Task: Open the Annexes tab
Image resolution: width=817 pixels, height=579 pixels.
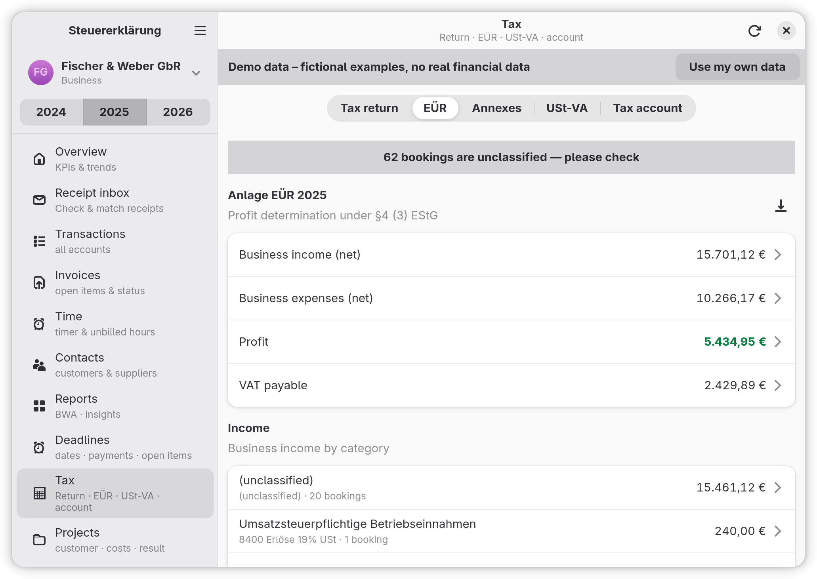Action: click(496, 108)
